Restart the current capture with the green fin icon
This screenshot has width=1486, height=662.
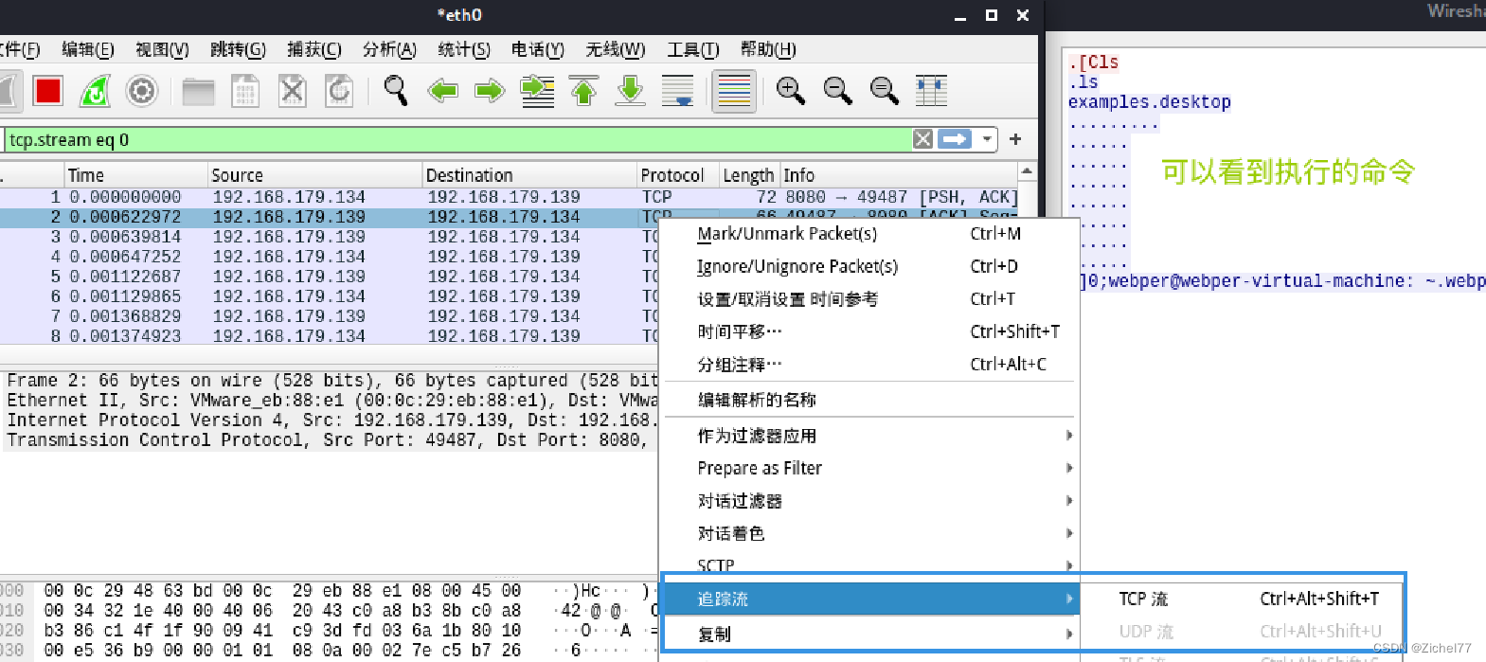point(96,91)
